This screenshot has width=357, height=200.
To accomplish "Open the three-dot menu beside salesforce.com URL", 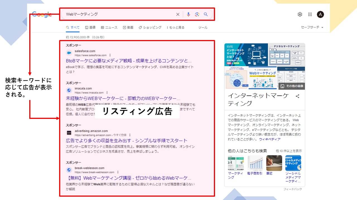I will tap(110, 55).
